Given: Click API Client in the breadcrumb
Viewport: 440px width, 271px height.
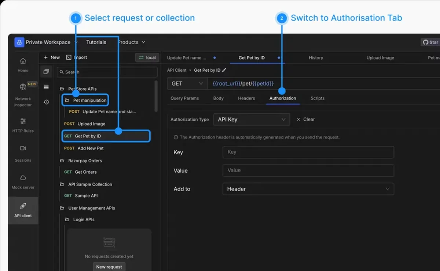Looking at the screenshot, I should (x=177, y=70).
